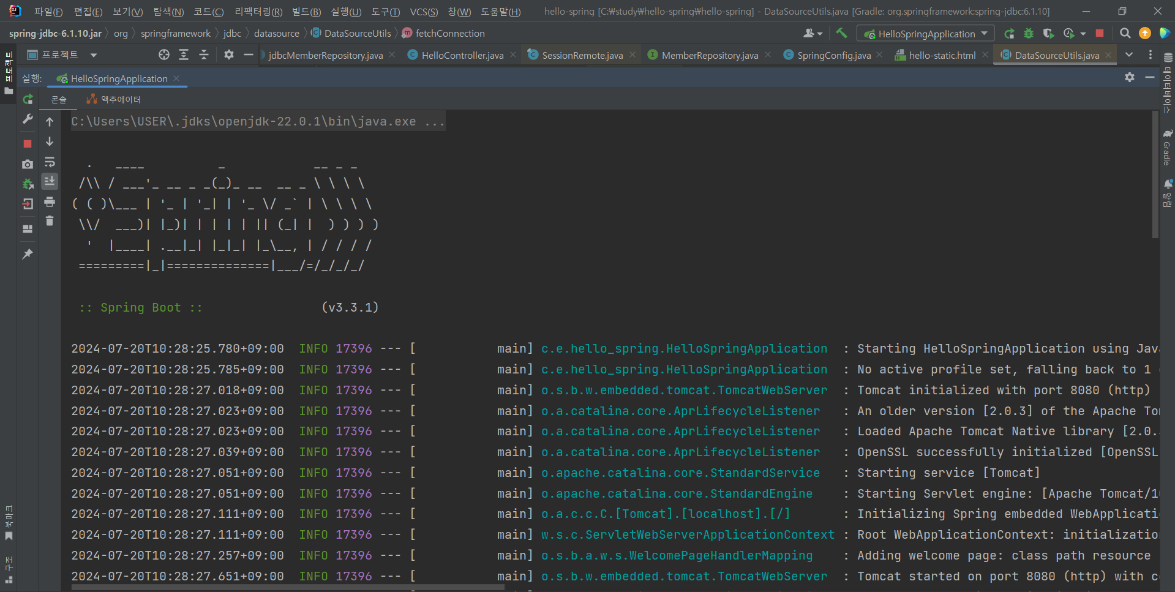Open the 리팩터링(R) menu

[258, 12]
